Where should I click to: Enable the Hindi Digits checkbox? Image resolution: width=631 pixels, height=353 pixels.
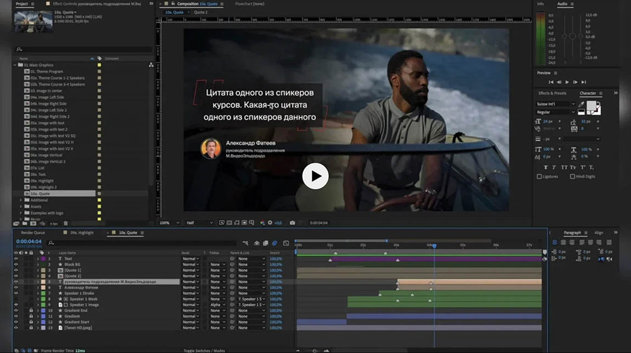click(572, 176)
